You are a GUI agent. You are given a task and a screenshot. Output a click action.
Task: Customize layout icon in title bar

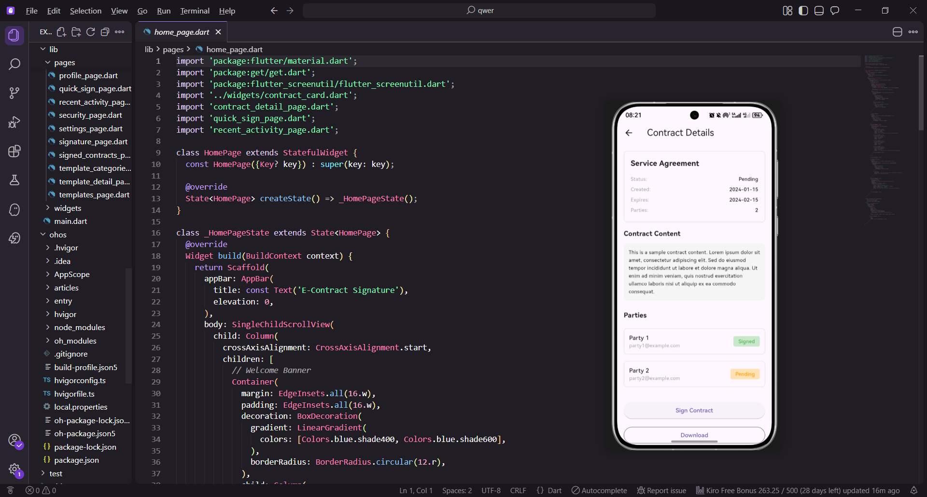787,11
